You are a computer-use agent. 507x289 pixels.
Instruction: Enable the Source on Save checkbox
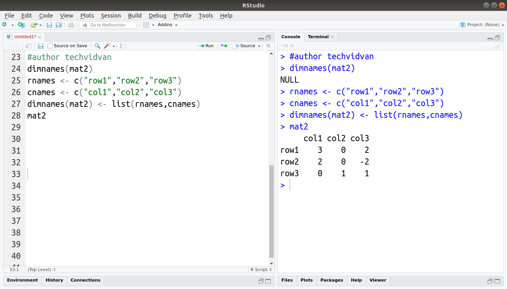tap(50, 46)
